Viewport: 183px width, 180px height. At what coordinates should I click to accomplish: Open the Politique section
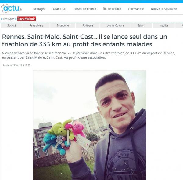88,25
